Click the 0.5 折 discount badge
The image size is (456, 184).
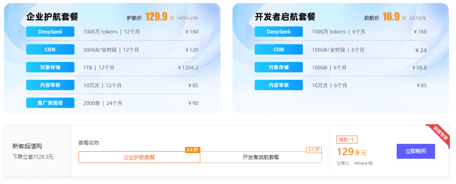[x=314, y=150]
